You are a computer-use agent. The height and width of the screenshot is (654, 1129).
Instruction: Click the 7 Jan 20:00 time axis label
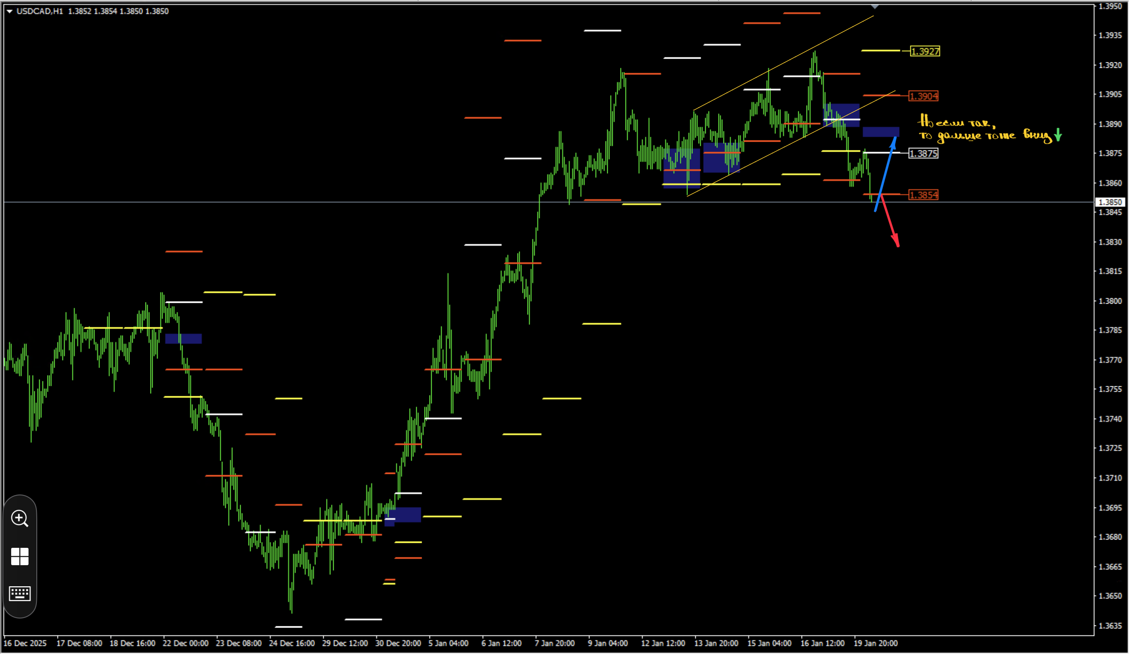555,643
